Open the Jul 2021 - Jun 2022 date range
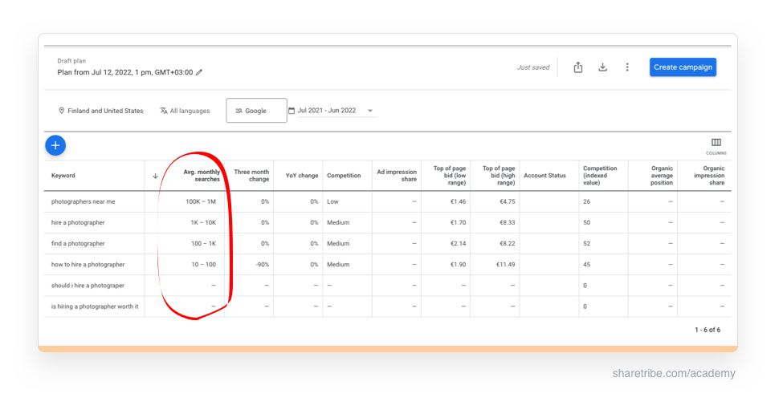 [327, 111]
